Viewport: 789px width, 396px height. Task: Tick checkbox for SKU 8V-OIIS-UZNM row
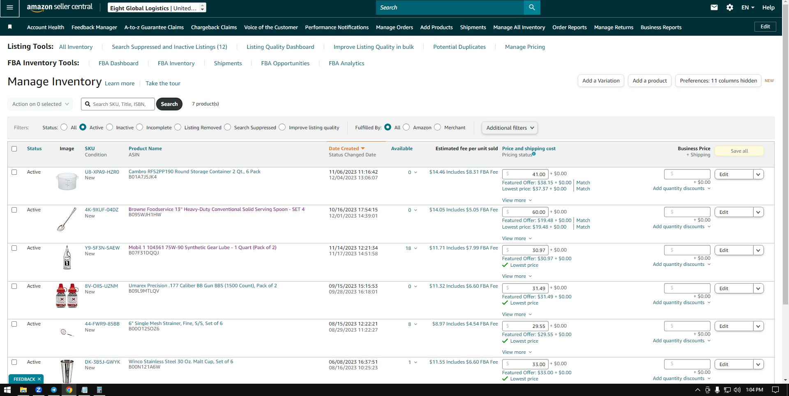[x=14, y=286]
